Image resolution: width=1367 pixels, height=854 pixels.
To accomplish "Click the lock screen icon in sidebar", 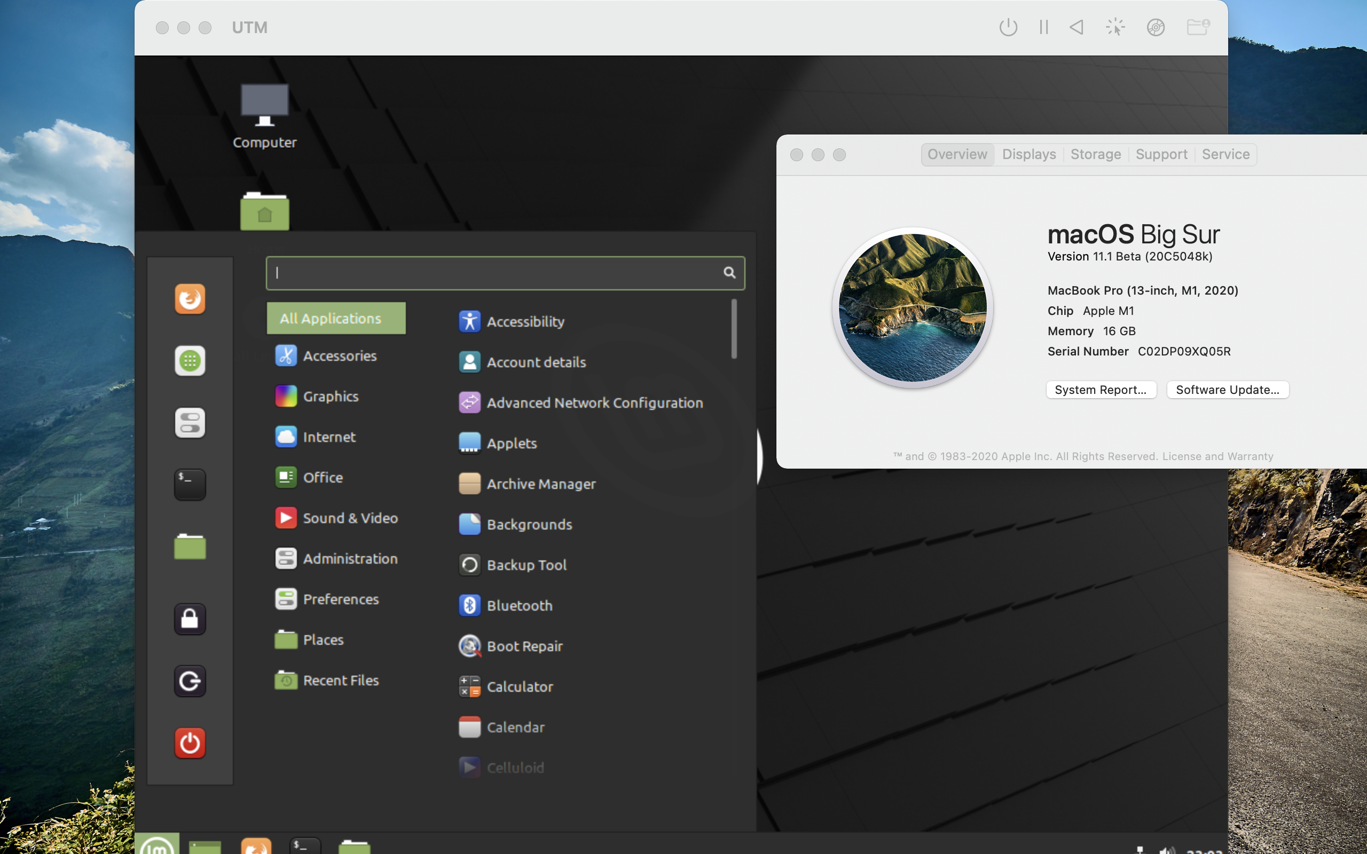I will coord(190,619).
